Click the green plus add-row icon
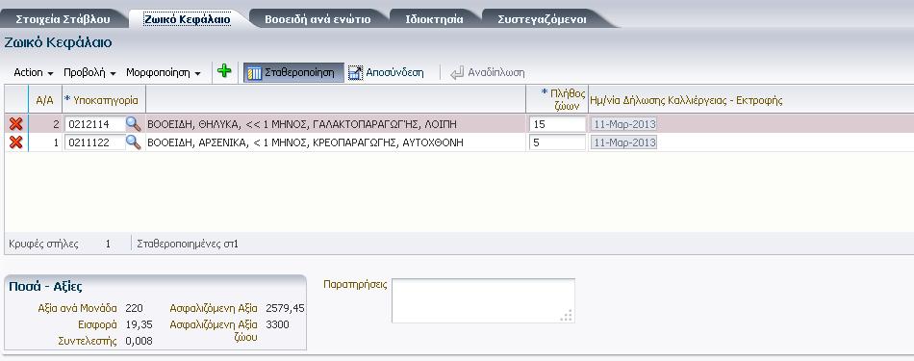The height and width of the screenshot is (361, 914). coord(224,72)
